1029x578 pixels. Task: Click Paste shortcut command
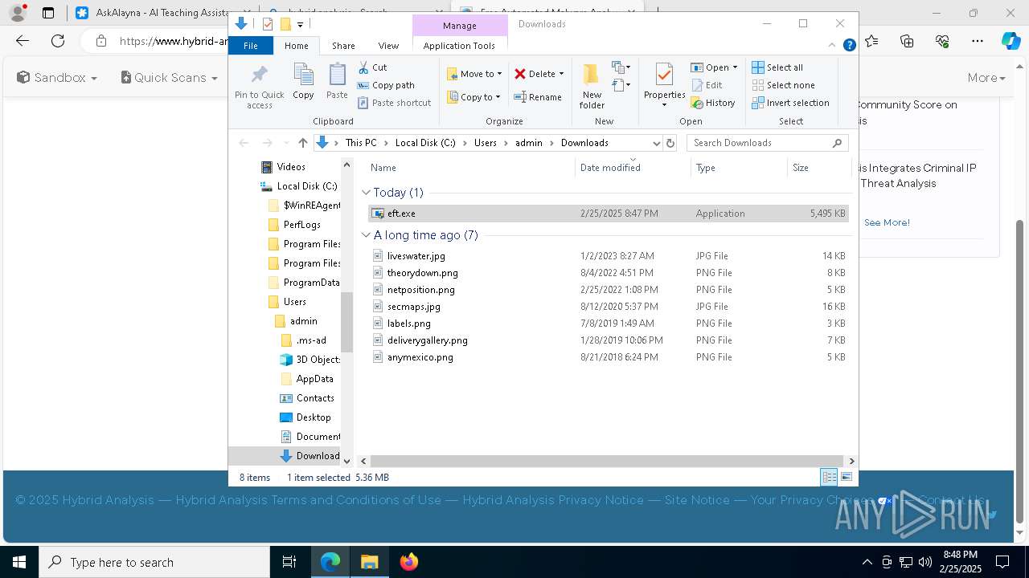tap(394, 103)
